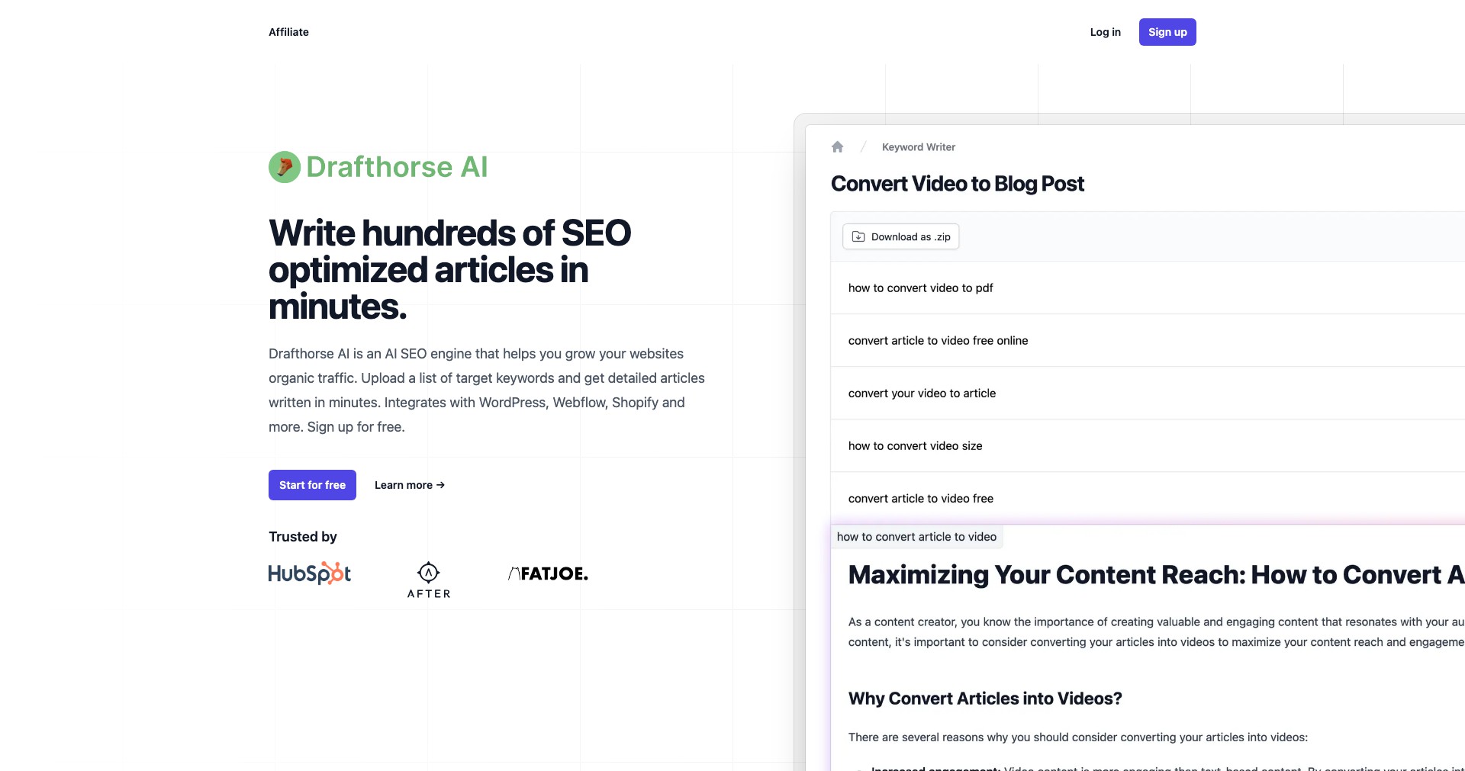Click the "Maximizing Your Content Reach" article title
1465x771 pixels.
point(1157,575)
